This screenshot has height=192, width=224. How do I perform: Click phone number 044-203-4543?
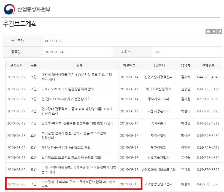tap(208, 77)
